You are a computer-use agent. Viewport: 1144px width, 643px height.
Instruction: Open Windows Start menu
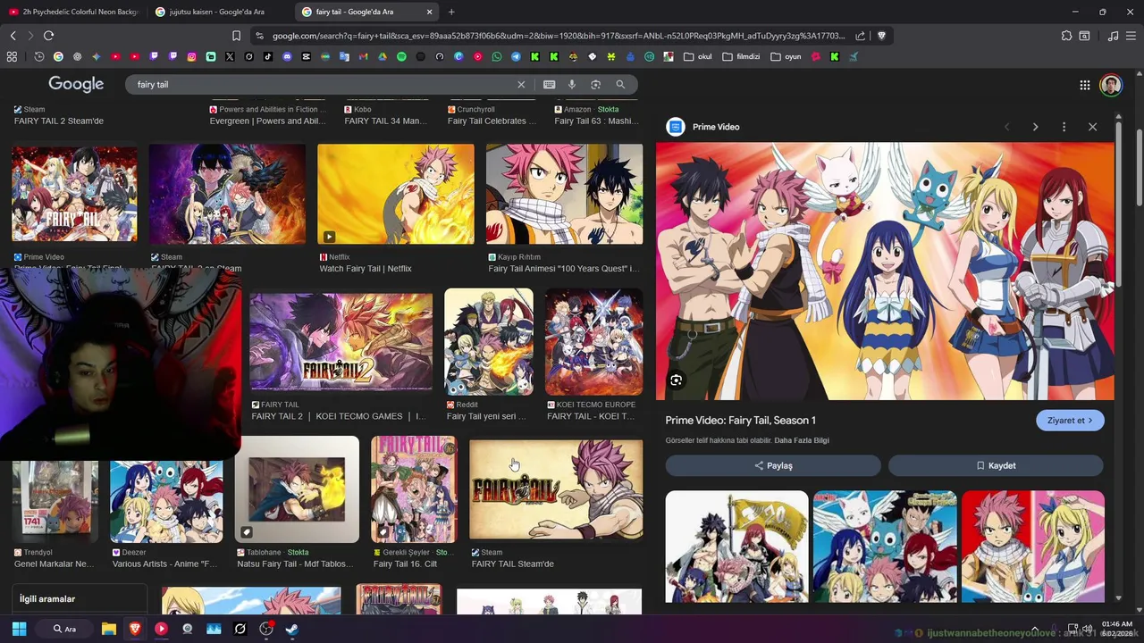point(19,629)
